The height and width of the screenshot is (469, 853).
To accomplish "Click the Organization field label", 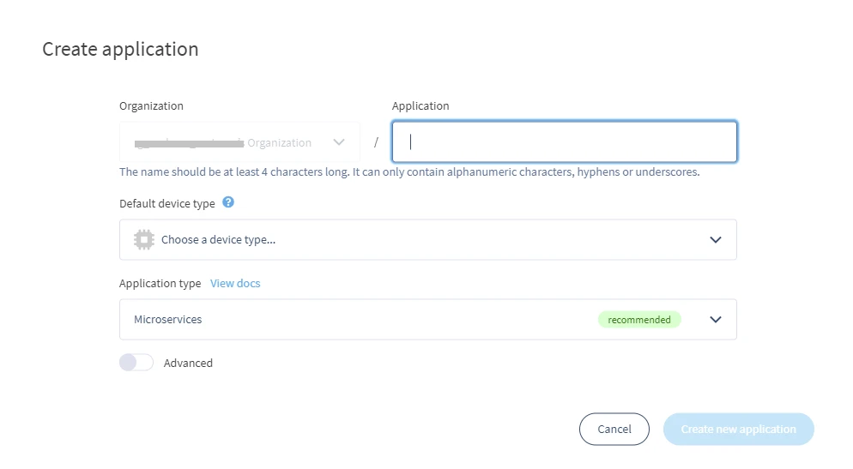I will (x=151, y=106).
